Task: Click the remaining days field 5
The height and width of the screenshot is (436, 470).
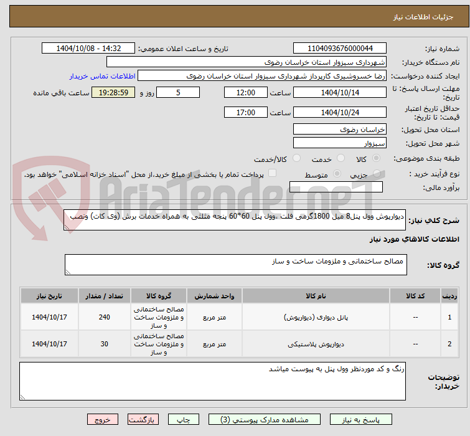Action: 178,92
